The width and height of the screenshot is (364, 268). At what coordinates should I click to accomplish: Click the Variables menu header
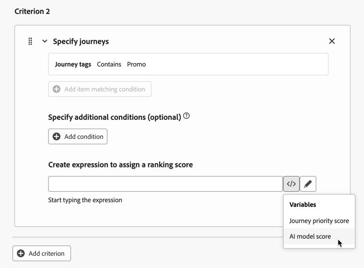click(x=303, y=204)
